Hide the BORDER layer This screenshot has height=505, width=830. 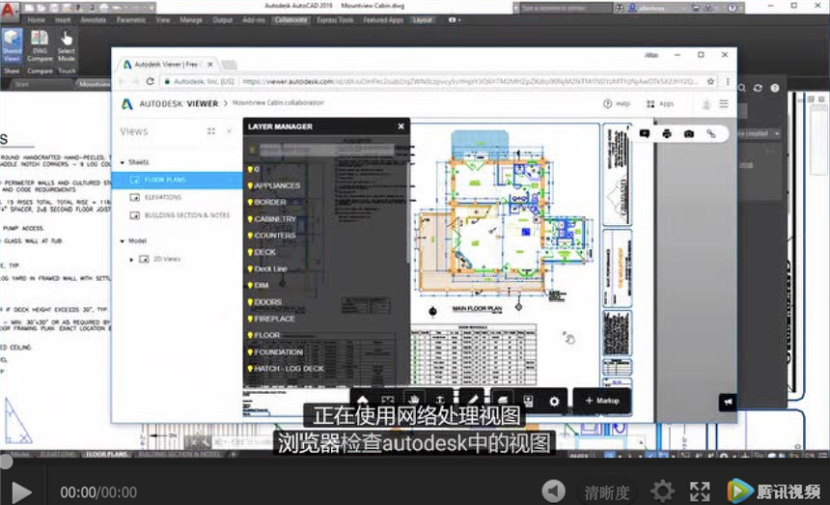click(x=250, y=202)
